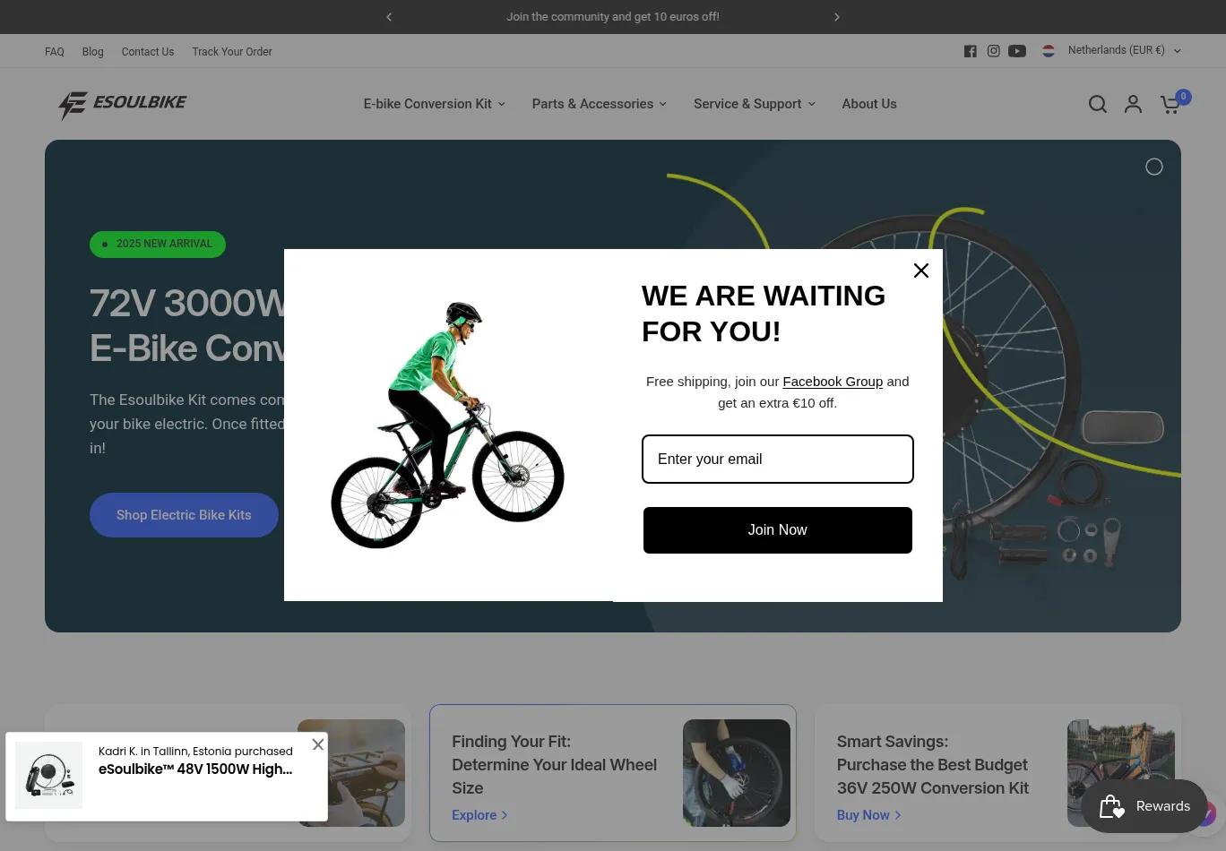Open the Service & Support menu

click(x=755, y=104)
